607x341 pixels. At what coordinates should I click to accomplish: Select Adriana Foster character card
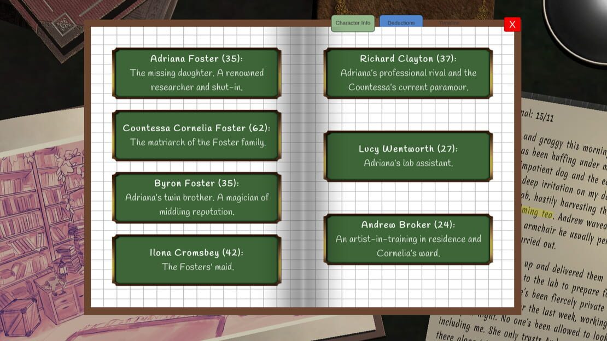point(197,73)
